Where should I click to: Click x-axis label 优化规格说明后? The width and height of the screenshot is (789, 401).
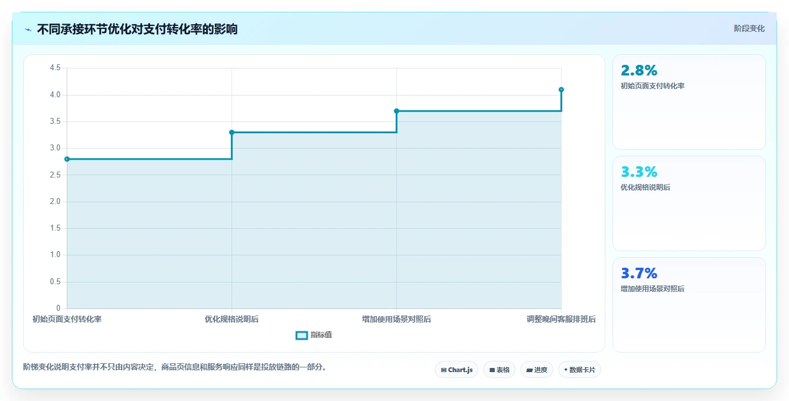pos(232,319)
